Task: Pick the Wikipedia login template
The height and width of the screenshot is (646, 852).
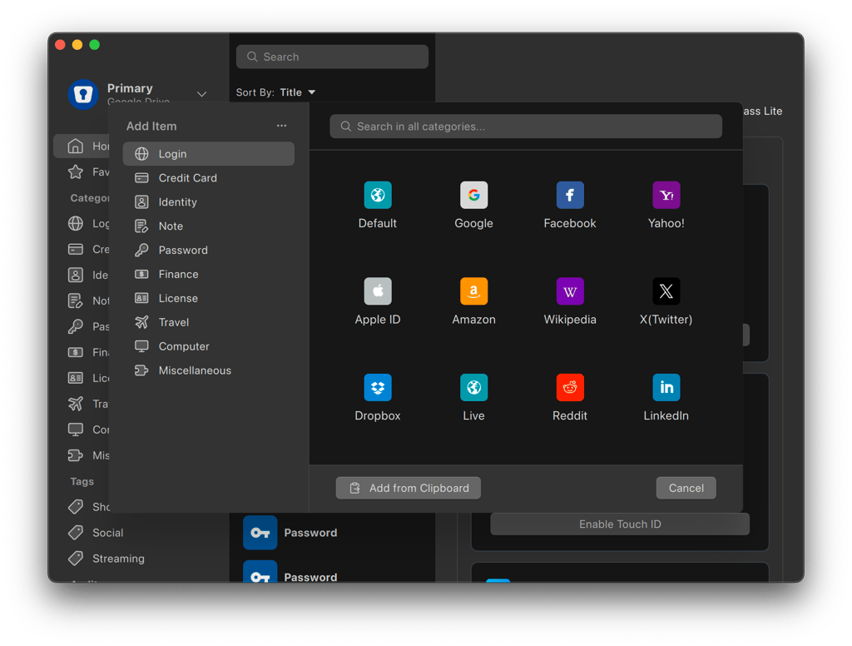Action: pos(570,291)
